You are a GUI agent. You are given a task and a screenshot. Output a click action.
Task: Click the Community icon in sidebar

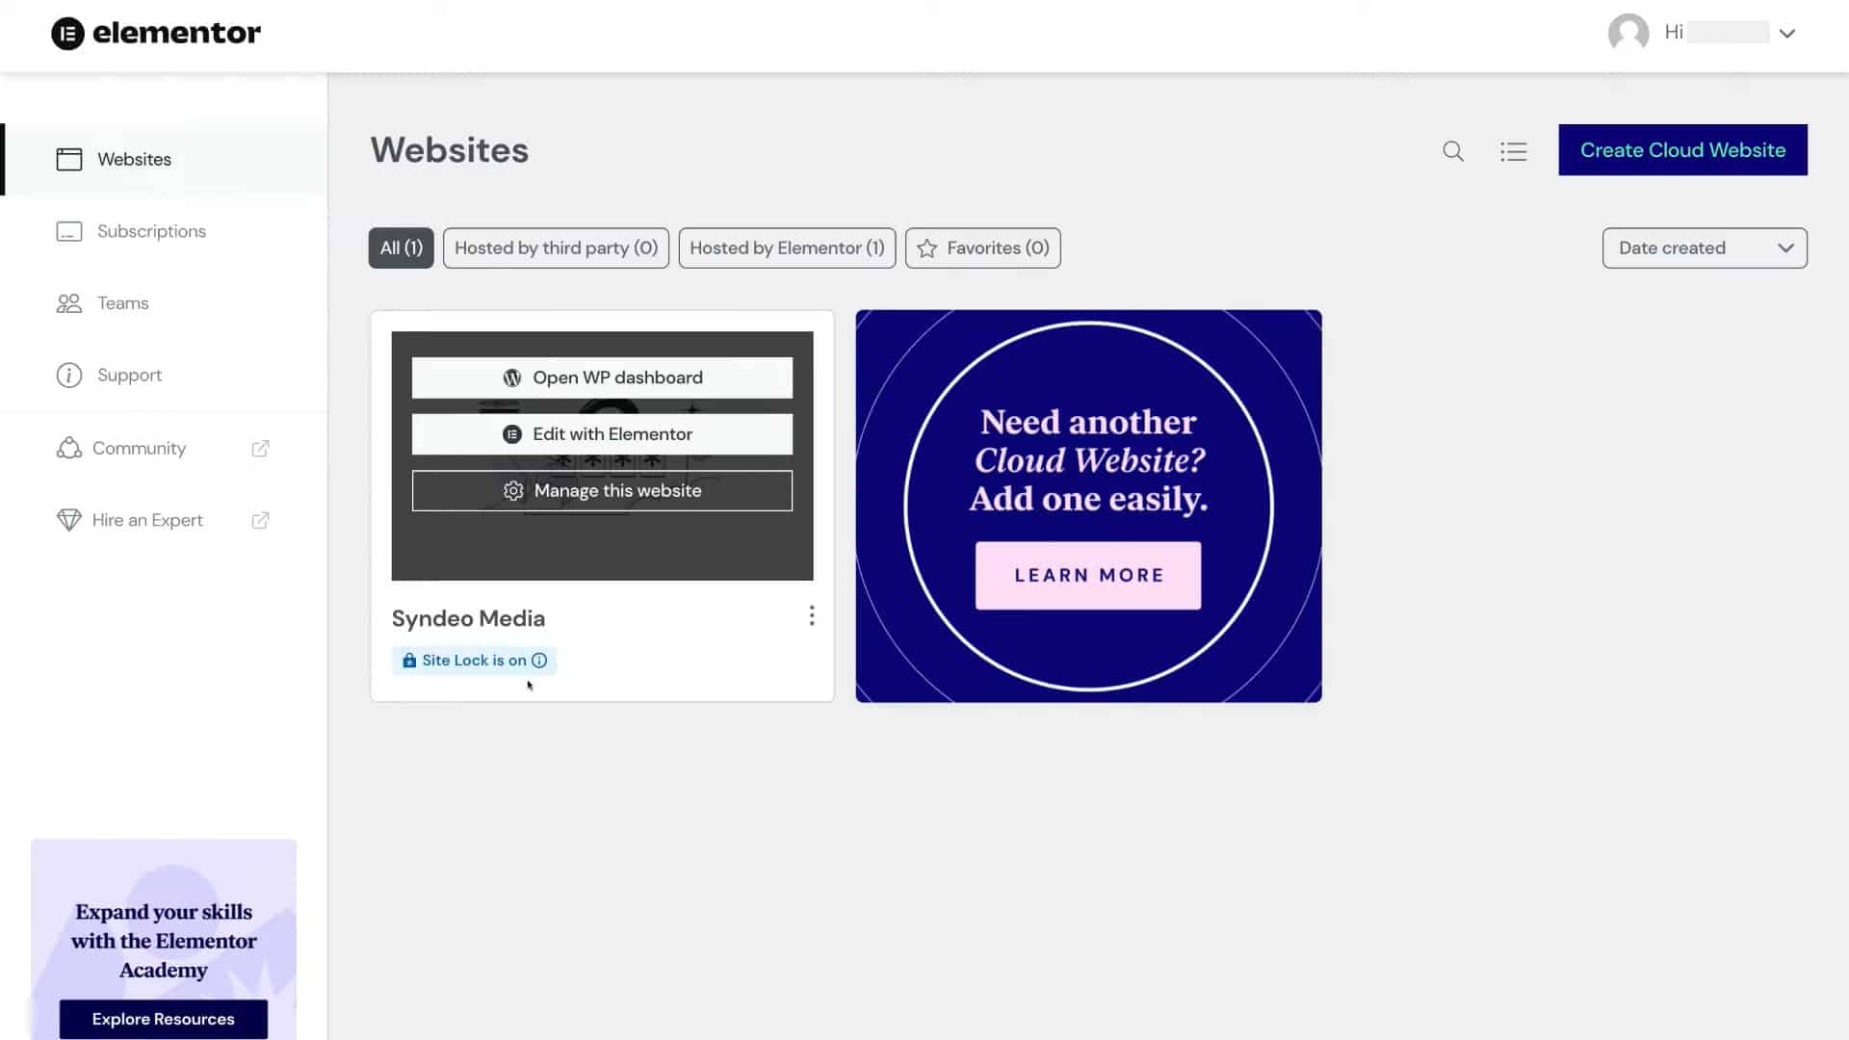click(69, 448)
